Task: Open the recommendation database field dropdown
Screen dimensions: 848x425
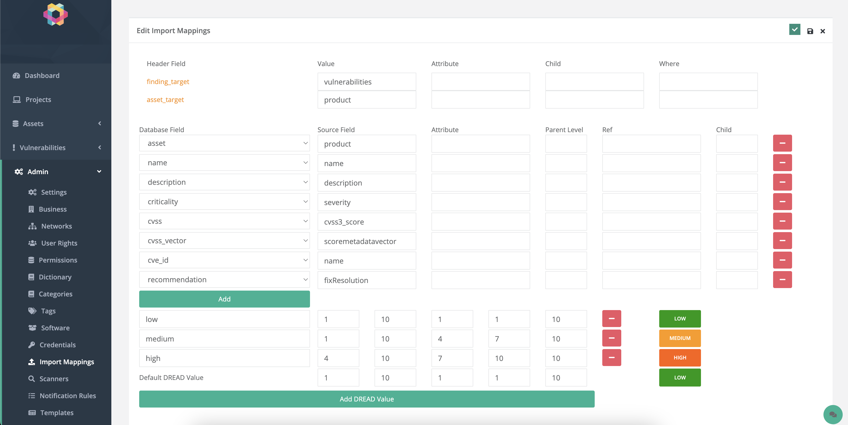Action: click(224, 279)
